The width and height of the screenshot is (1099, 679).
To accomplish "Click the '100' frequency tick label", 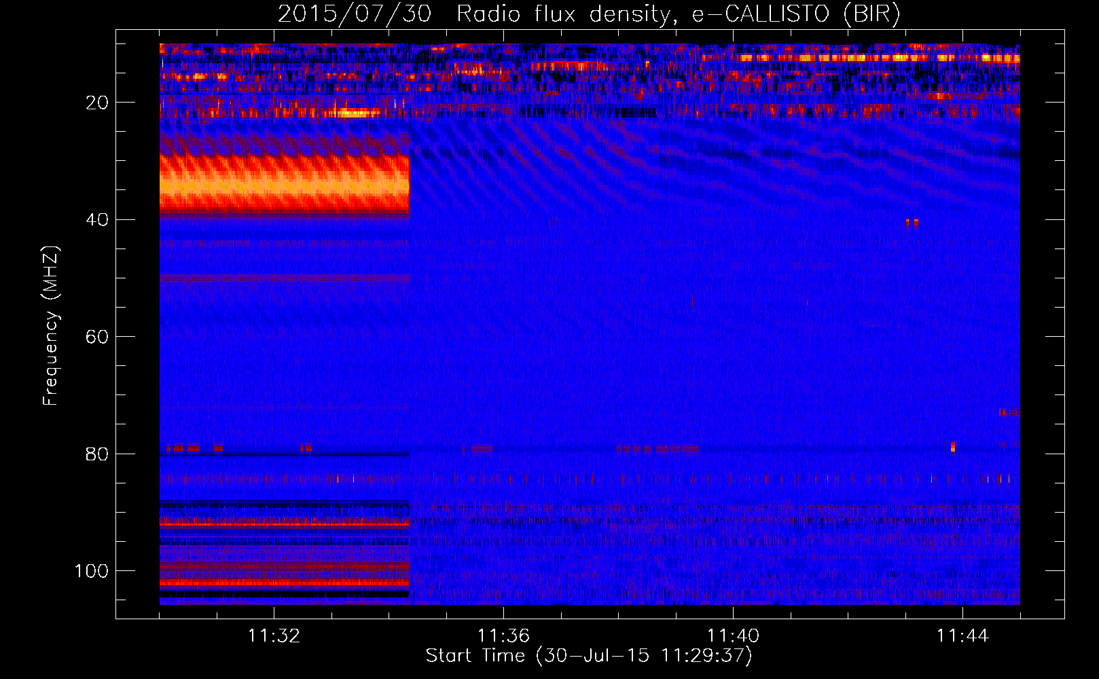I will click(x=92, y=571).
